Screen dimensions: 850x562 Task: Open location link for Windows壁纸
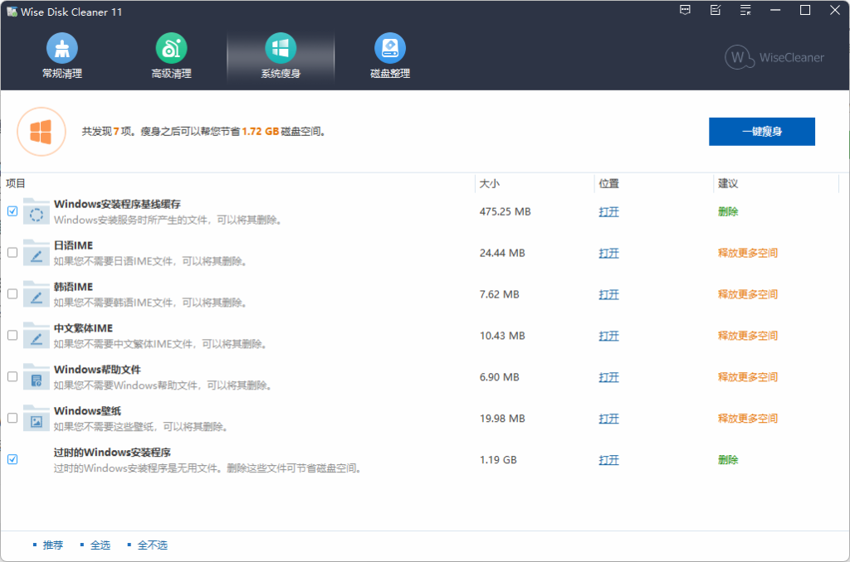[608, 419]
